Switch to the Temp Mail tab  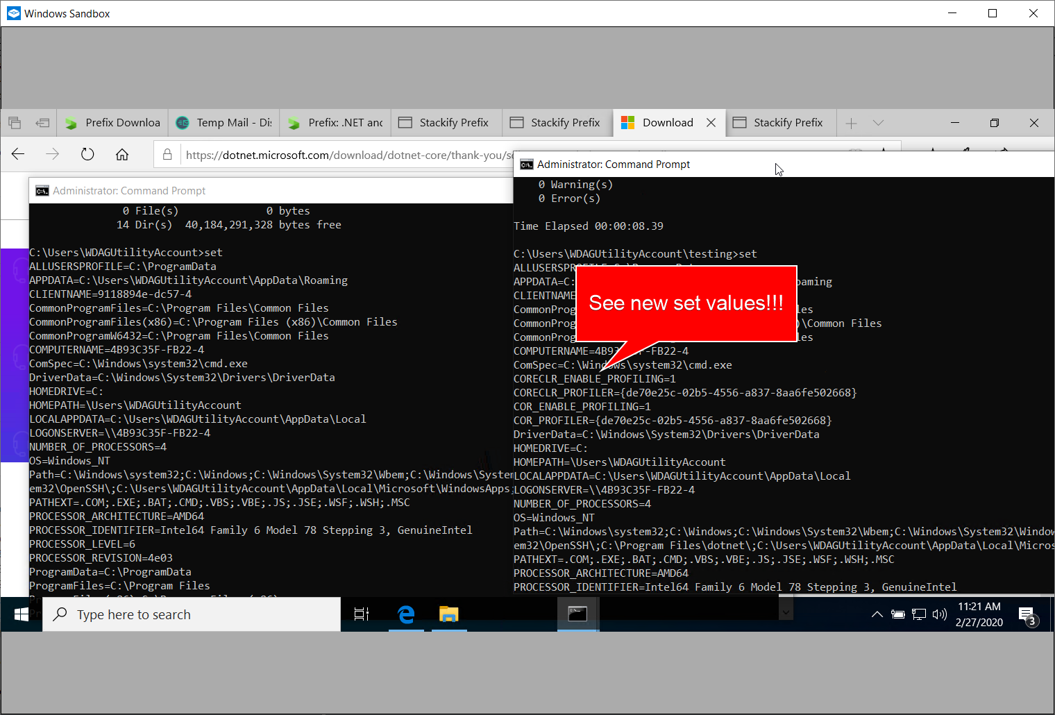pos(223,123)
